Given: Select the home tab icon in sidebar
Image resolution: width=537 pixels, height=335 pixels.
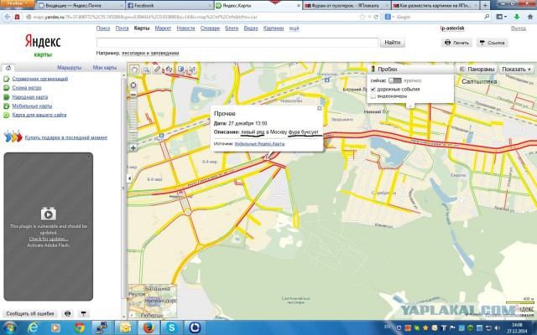Looking at the screenshot, I should point(8,68).
